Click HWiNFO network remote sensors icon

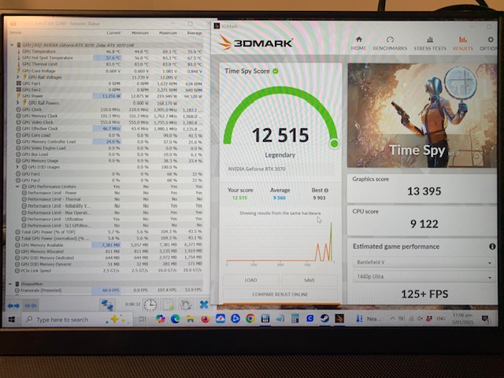(x=107, y=305)
